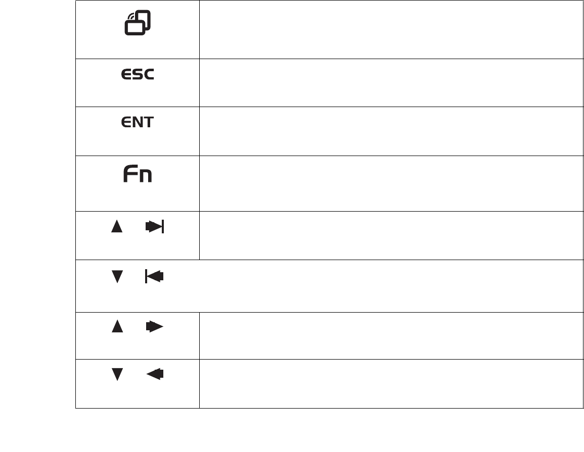Click up triangle beside the plain right arrow
584x452 pixels.
click(x=116, y=327)
